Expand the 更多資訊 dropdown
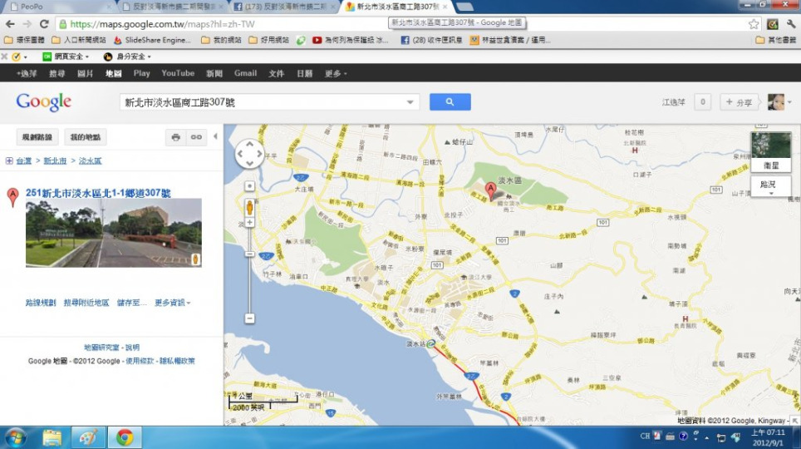 [172, 303]
